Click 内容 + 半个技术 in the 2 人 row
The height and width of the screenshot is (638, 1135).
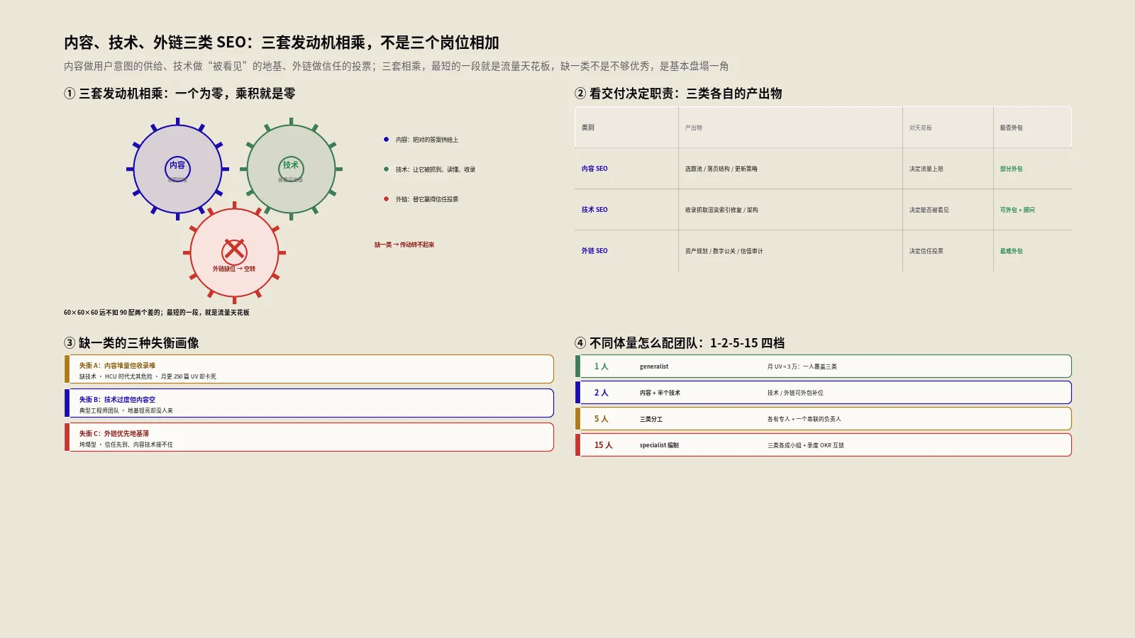(x=660, y=393)
